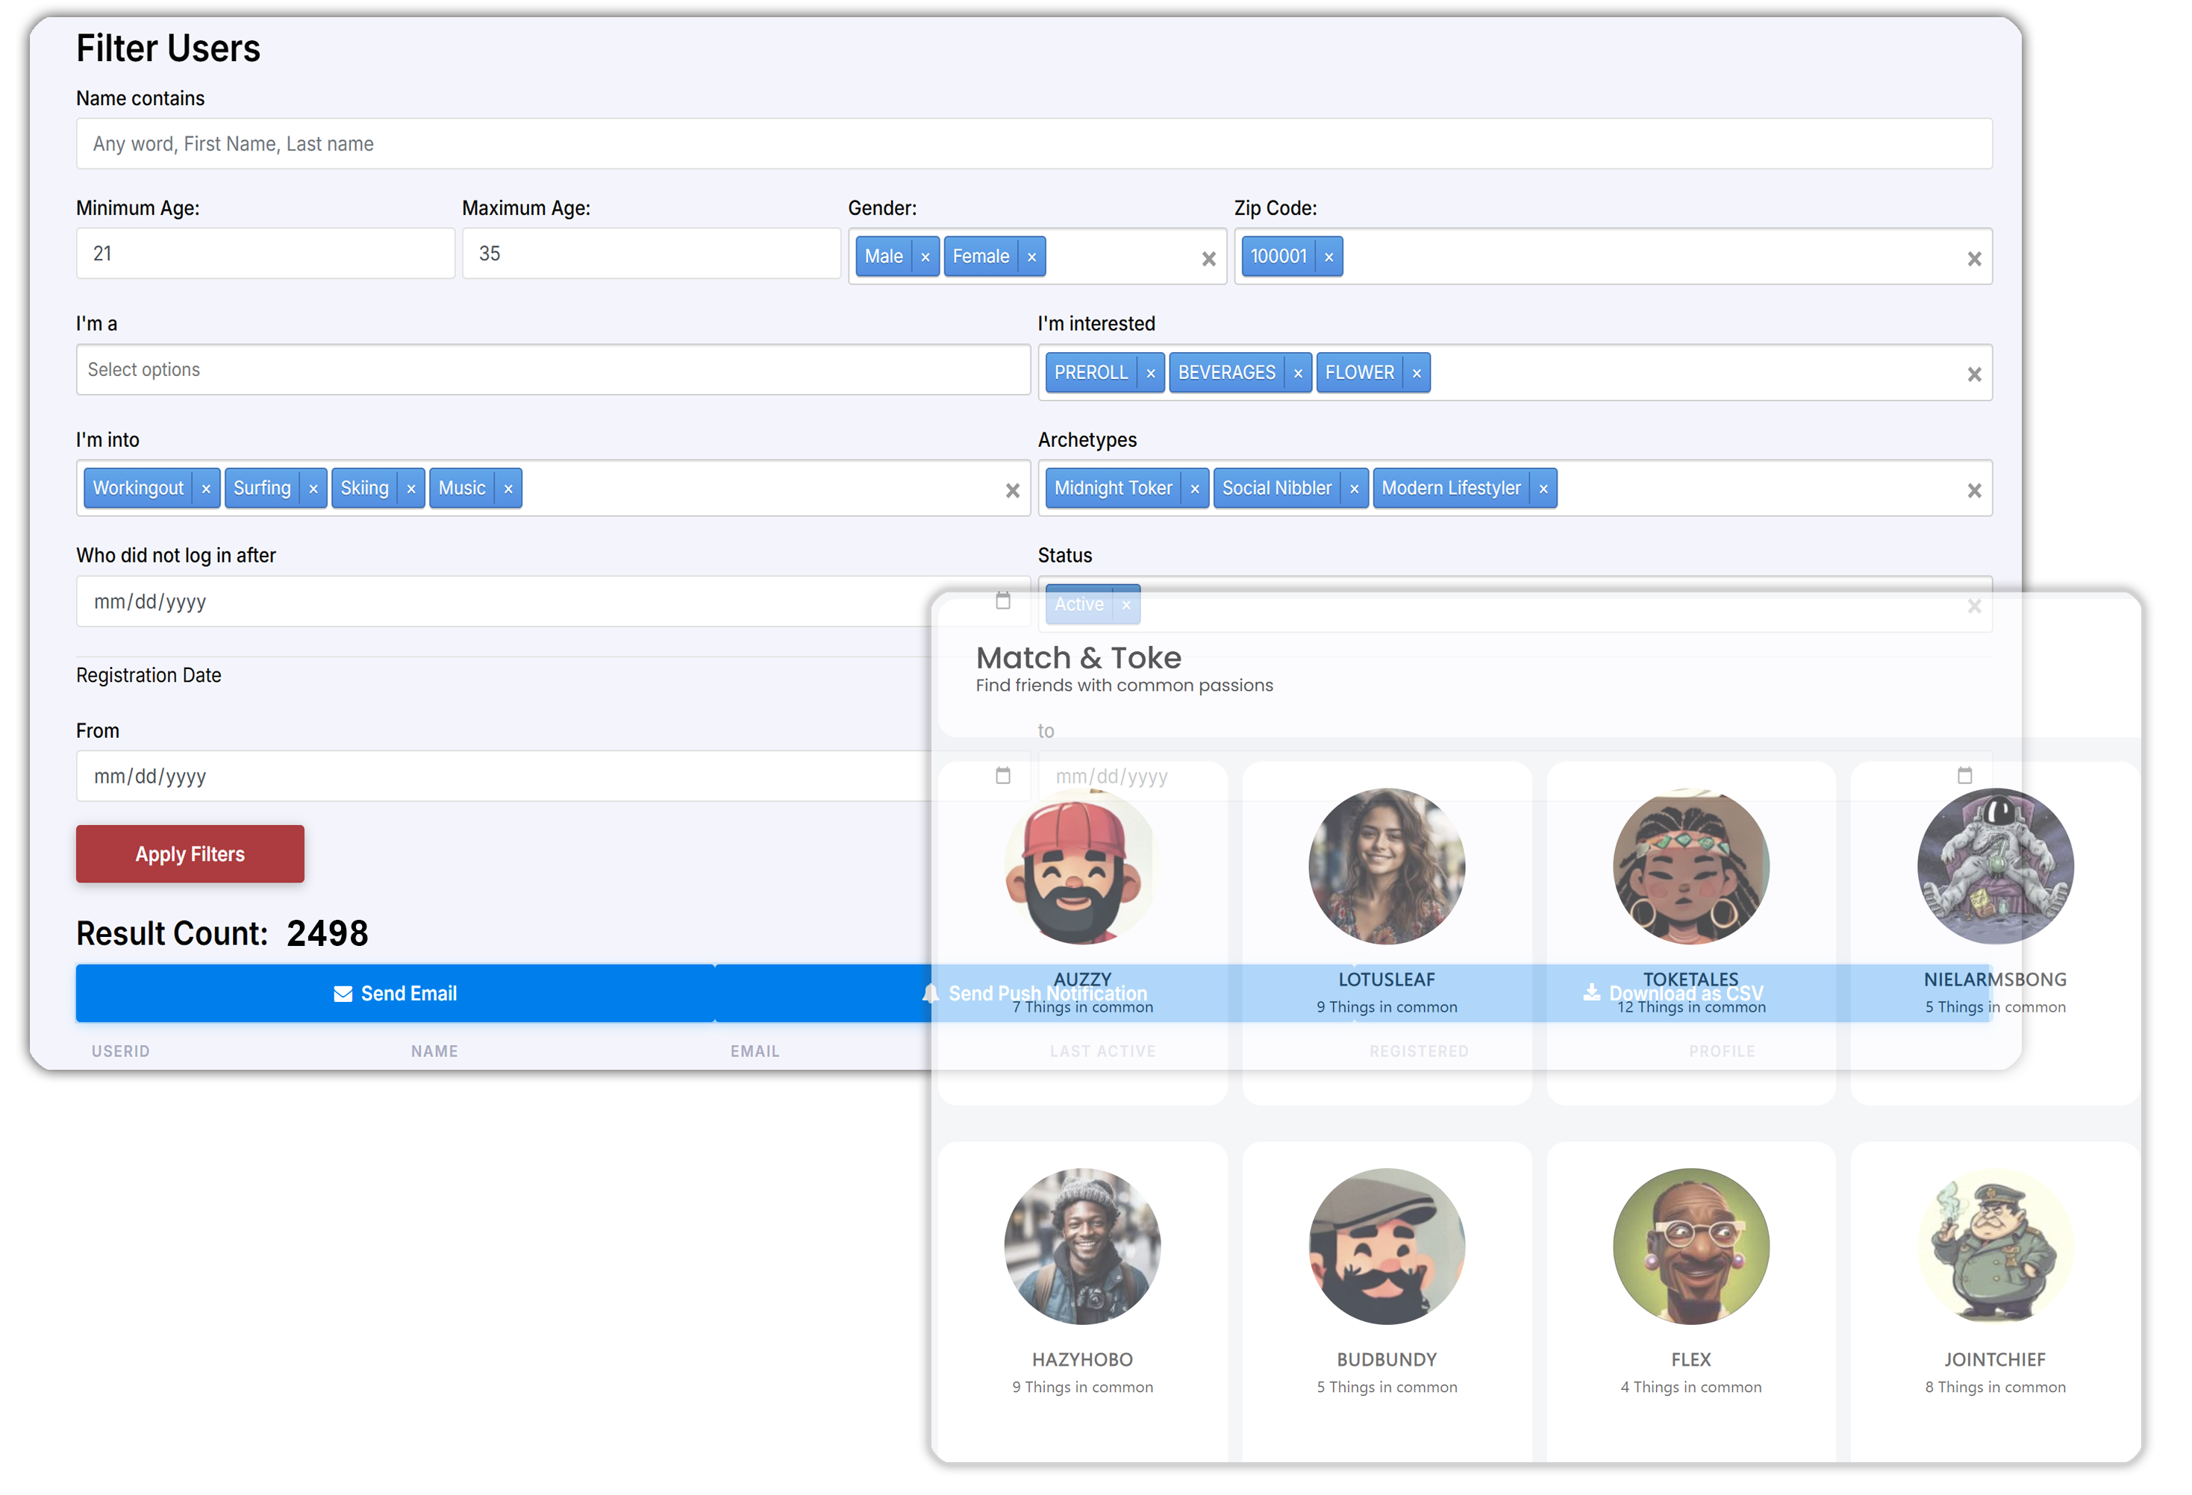Open the I'm a select options dropdown
The width and height of the screenshot is (2192, 1495).
553,369
